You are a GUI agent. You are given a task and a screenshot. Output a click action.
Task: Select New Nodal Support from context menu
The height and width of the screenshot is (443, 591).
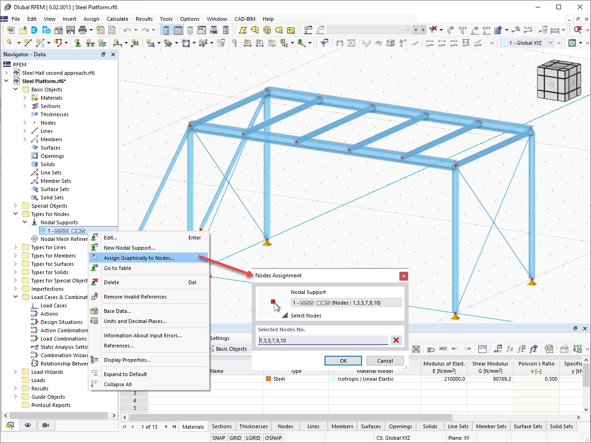coord(149,248)
